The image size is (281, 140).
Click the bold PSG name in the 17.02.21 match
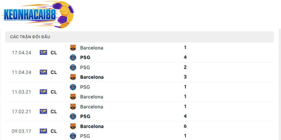pyautogui.click(x=85, y=116)
